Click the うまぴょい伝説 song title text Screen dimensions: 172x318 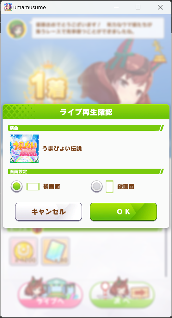pyautogui.click(x=62, y=149)
